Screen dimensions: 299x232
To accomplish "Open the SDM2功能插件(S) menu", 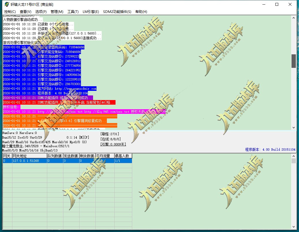I will (x=117, y=11).
